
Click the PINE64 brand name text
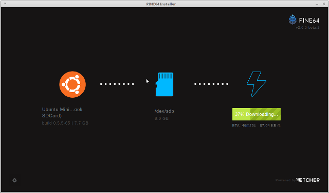309,21
